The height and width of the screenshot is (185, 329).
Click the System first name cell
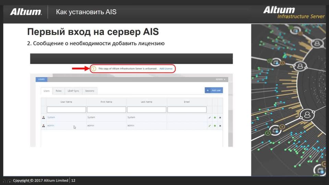tap(106, 118)
